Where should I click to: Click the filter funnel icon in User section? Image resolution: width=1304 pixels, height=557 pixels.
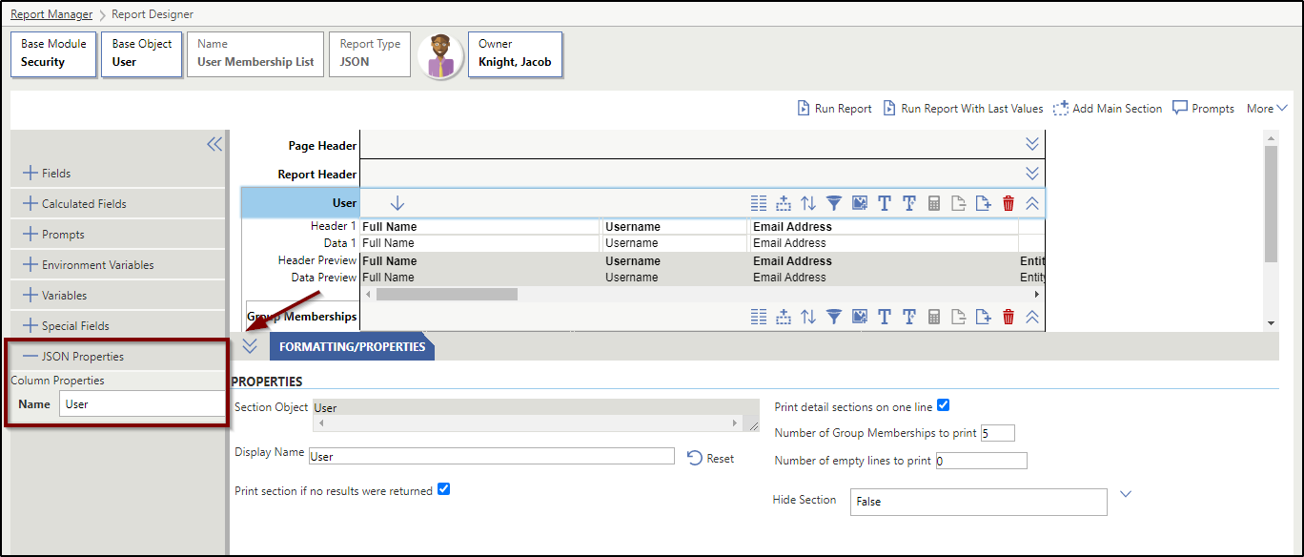[x=834, y=203]
